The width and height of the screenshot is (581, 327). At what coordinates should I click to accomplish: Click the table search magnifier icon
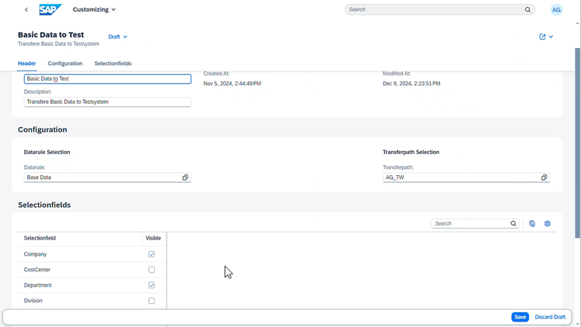pos(513,224)
